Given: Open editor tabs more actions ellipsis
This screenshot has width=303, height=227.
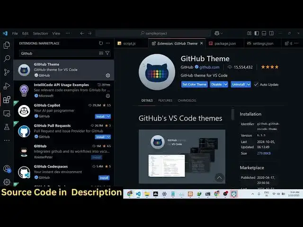Looking at the screenshot, I should (296, 43).
